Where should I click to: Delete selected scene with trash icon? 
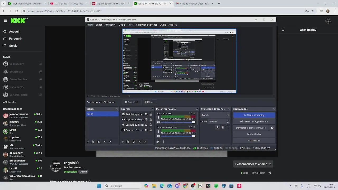pos(93,142)
